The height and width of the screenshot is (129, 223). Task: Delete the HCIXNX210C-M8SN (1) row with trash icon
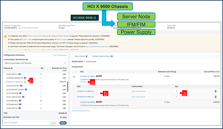tap(216, 91)
